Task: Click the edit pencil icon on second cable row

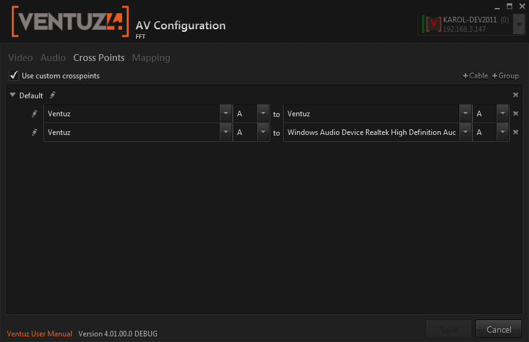Action: (35, 132)
